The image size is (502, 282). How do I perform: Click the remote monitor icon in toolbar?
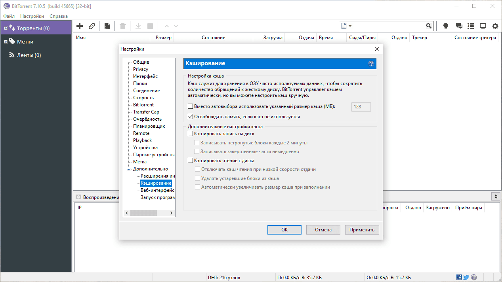483,26
